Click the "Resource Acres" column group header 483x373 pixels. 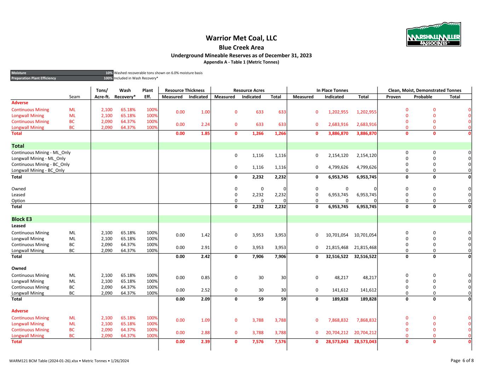coord(249,91)
